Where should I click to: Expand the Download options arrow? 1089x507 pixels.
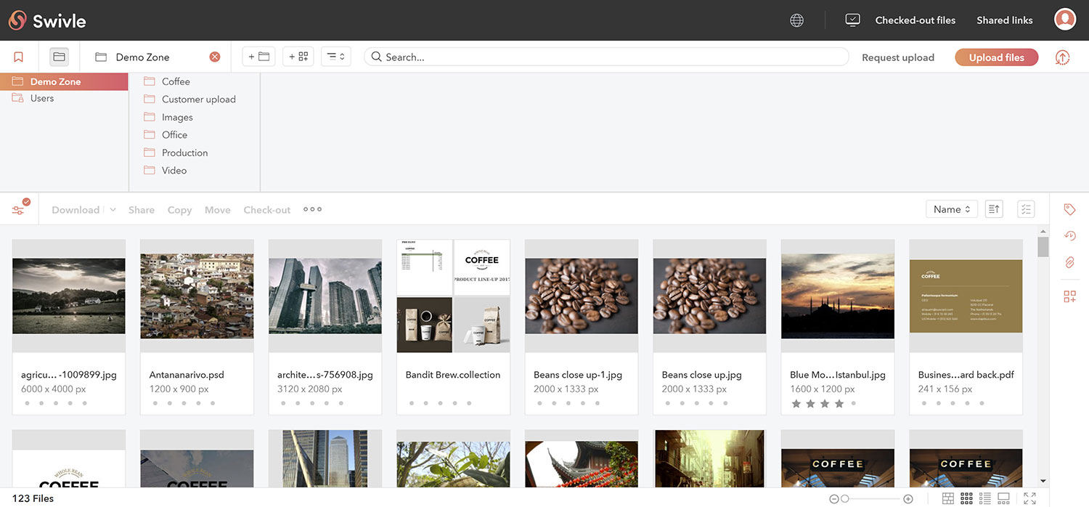(x=113, y=210)
